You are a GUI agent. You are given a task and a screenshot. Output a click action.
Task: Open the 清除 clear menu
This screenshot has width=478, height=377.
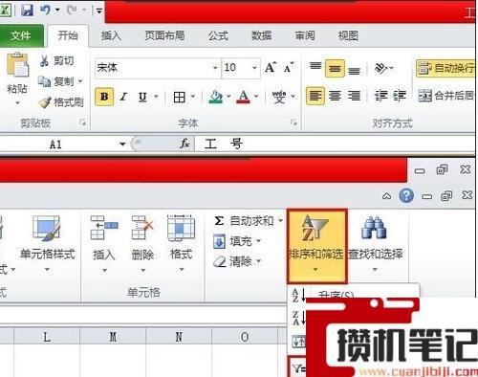click(237, 262)
